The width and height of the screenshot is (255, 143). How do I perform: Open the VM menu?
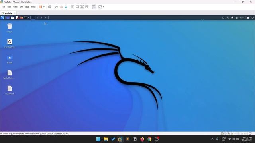[21, 7]
